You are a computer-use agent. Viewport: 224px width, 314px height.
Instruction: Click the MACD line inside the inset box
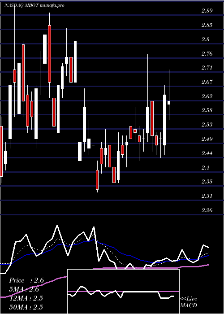coord(121,293)
